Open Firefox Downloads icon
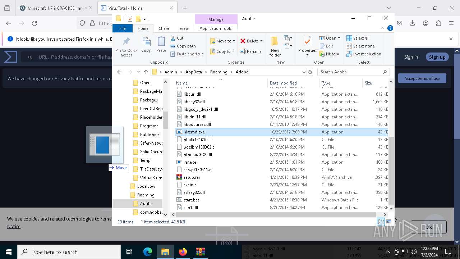This screenshot has width=460, height=259. coord(413,23)
